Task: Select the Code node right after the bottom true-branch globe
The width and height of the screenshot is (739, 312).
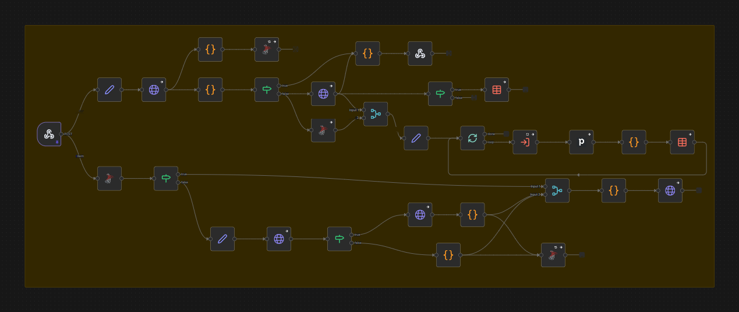Action: [x=472, y=215]
